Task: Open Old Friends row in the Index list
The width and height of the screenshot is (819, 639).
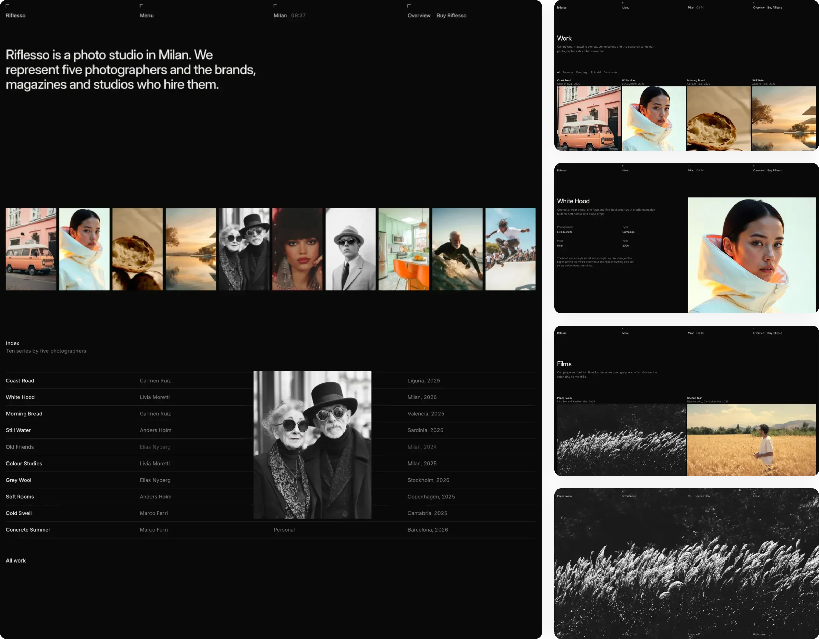Action: pyautogui.click(x=271, y=446)
